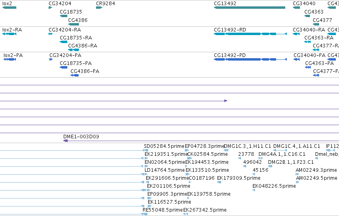Image resolution: width=339 pixels, height=216 pixels.
Task: Select the CG18735-PA protein glyph
Action: pos(64,67)
